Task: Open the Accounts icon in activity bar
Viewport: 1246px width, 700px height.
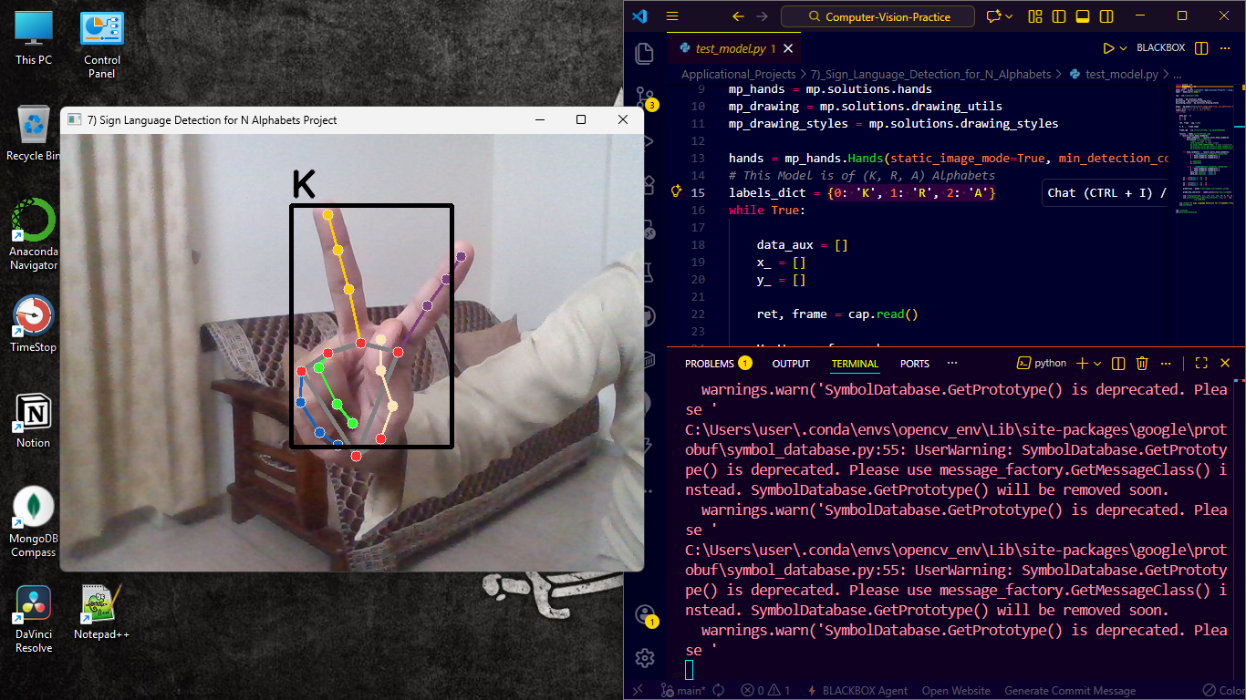Action: tap(645, 614)
